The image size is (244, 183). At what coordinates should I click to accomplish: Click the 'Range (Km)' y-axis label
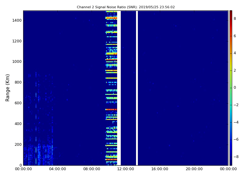7,88
